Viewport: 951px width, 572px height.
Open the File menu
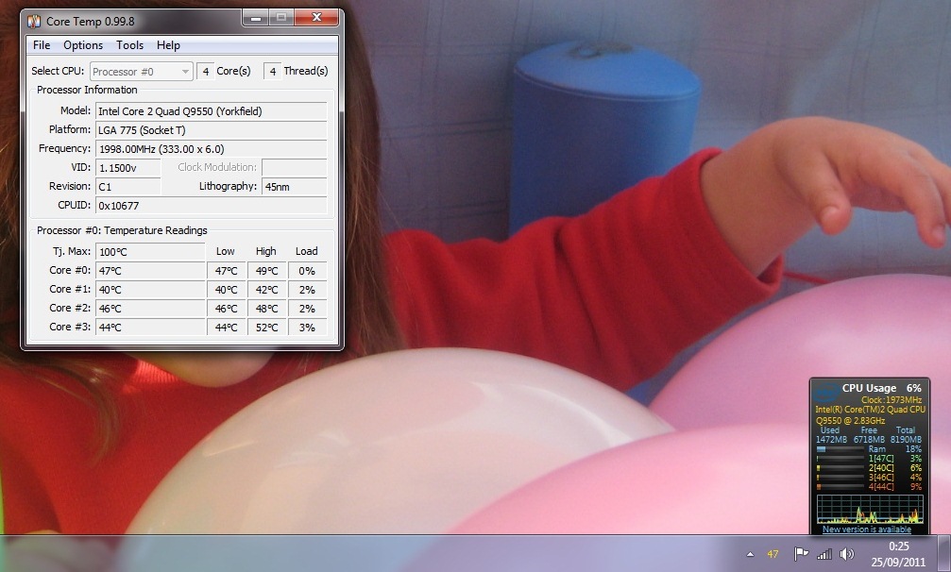42,45
